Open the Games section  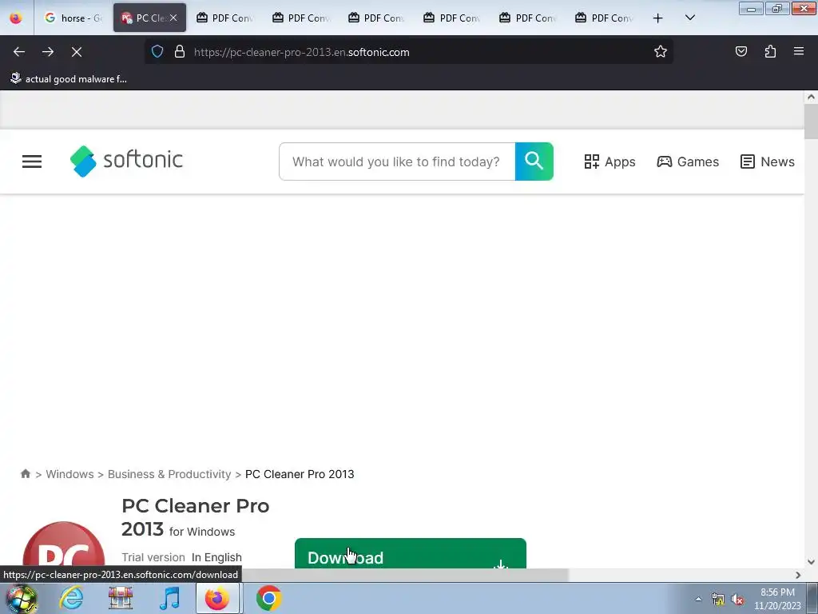coord(688,161)
